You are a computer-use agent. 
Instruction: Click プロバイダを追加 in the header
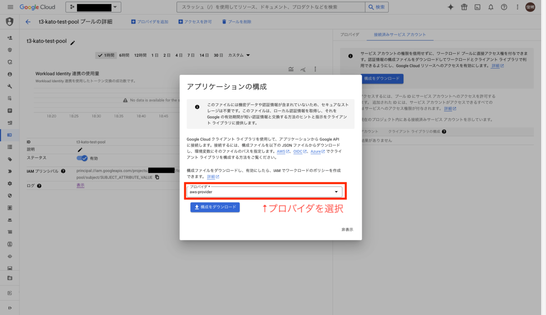(149, 22)
